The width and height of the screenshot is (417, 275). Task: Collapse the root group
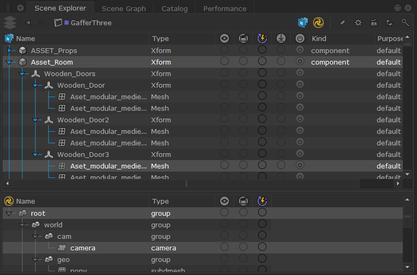pos(9,214)
